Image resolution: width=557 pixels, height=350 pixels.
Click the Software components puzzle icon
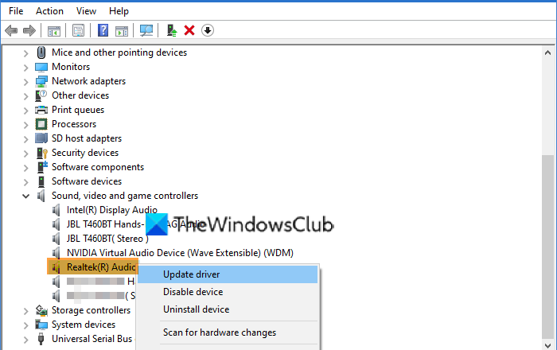pos(42,167)
